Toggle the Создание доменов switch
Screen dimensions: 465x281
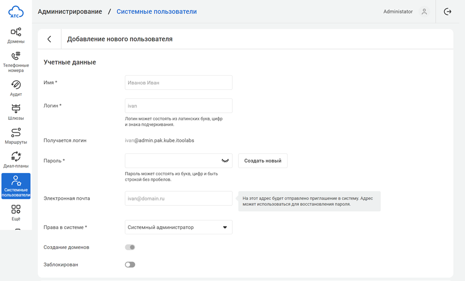130,247
